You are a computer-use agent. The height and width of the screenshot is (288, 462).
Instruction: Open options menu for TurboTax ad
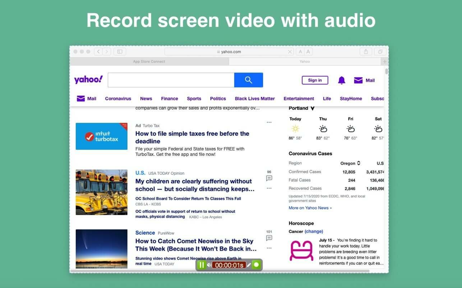[x=269, y=123]
